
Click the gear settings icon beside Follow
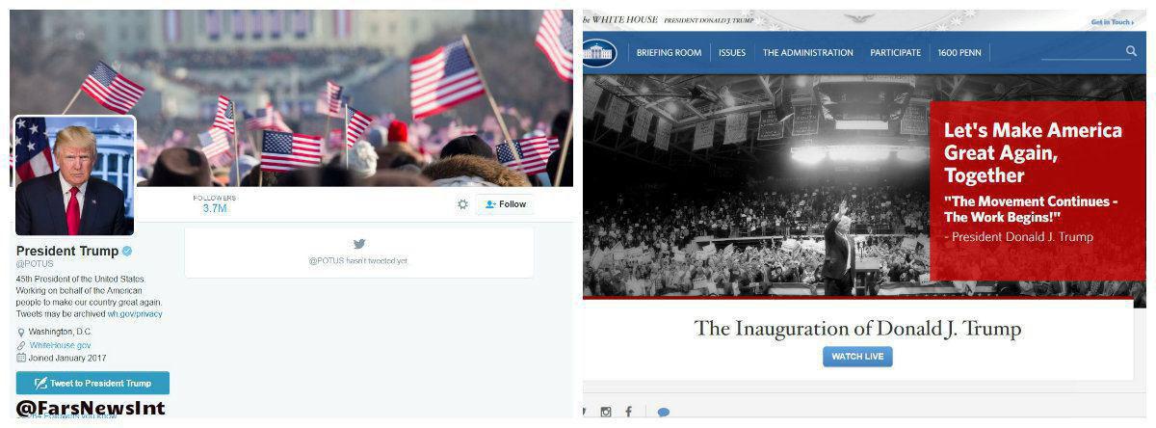click(x=462, y=204)
